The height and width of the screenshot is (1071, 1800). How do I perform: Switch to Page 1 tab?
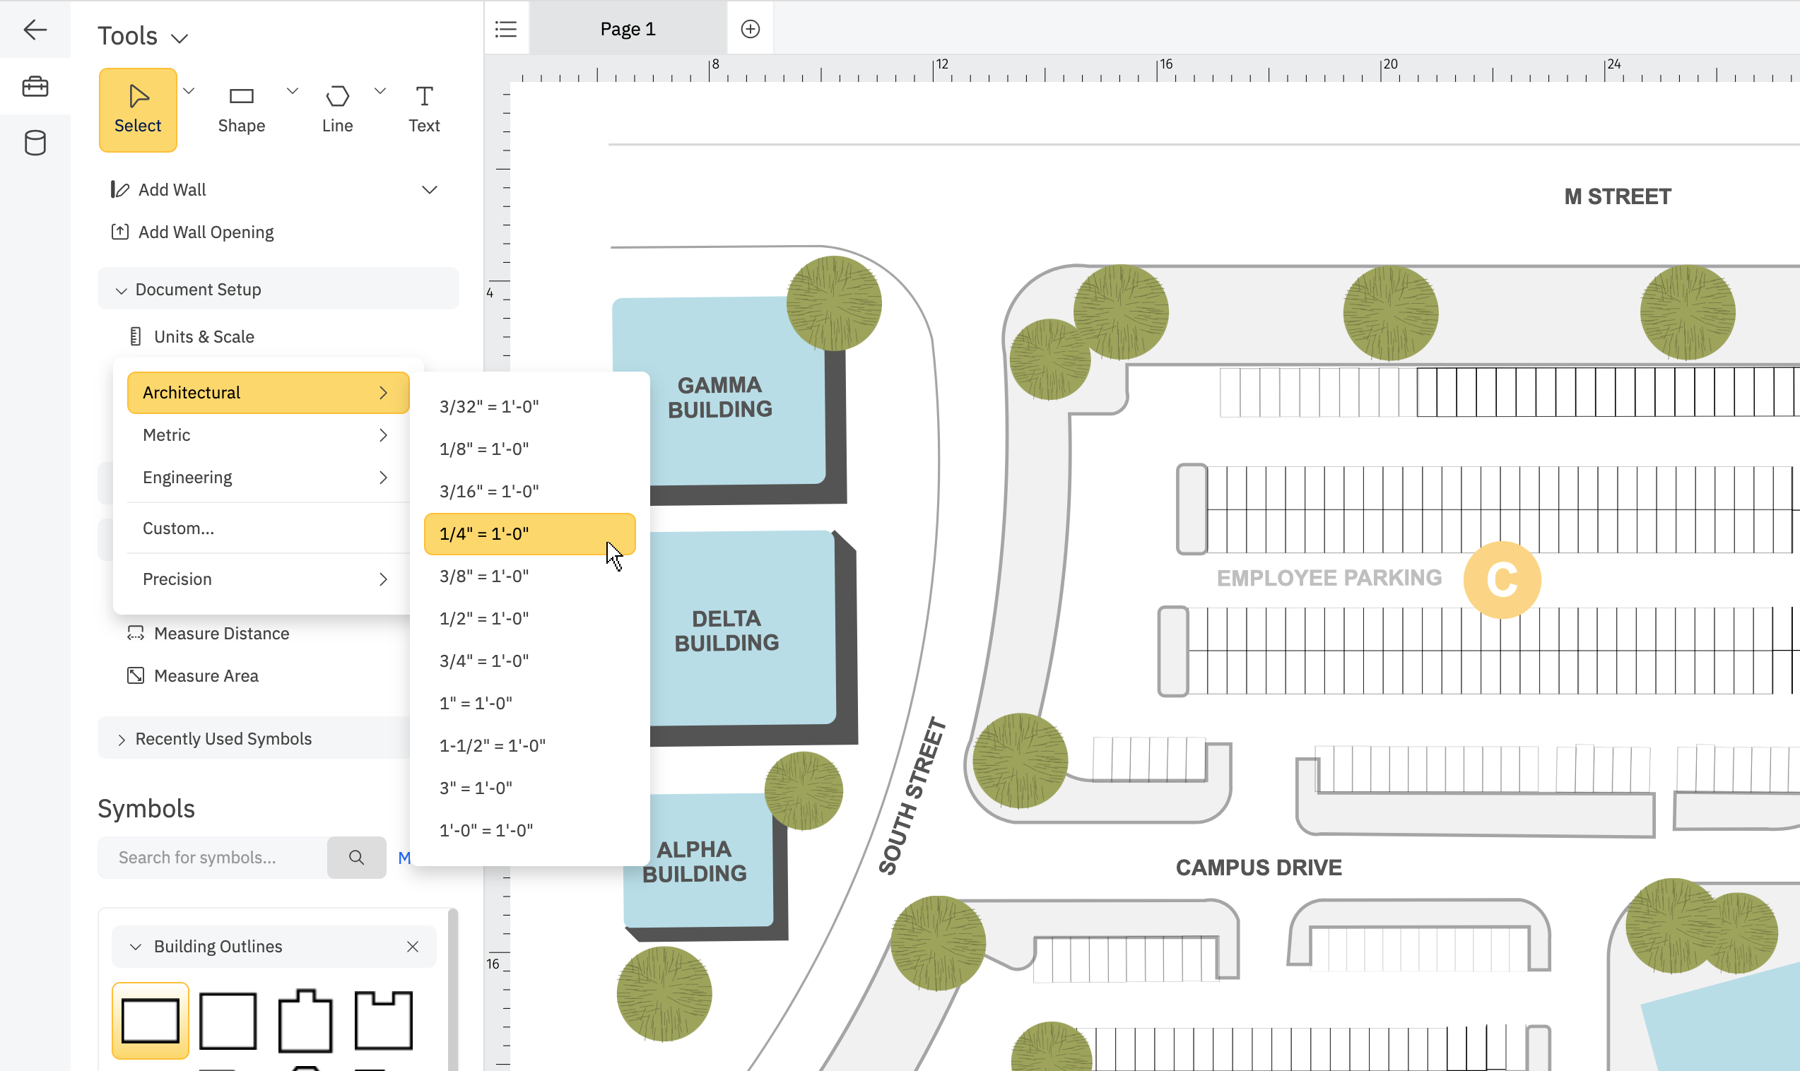tap(626, 28)
